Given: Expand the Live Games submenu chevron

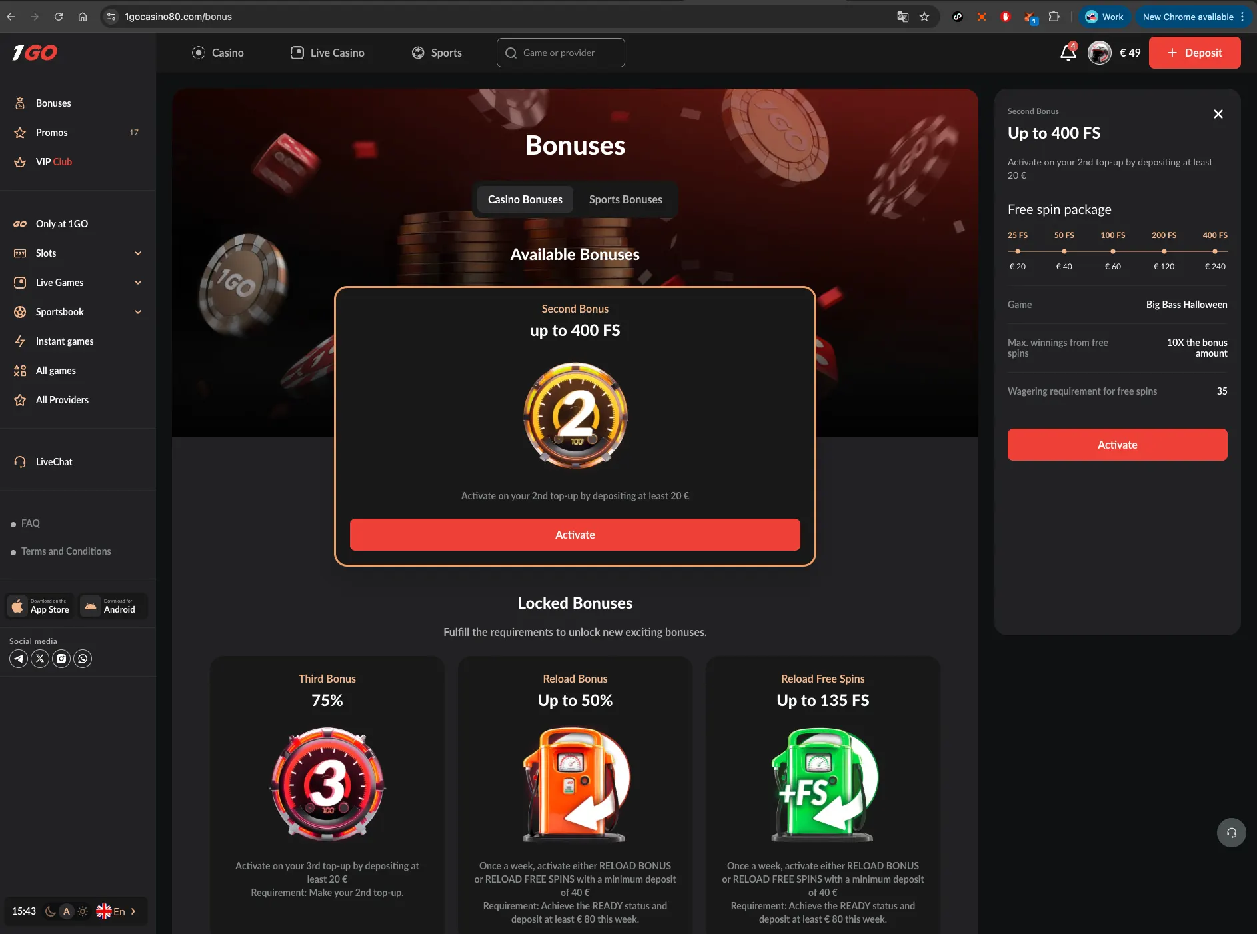Looking at the screenshot, I should pos(138,283).
